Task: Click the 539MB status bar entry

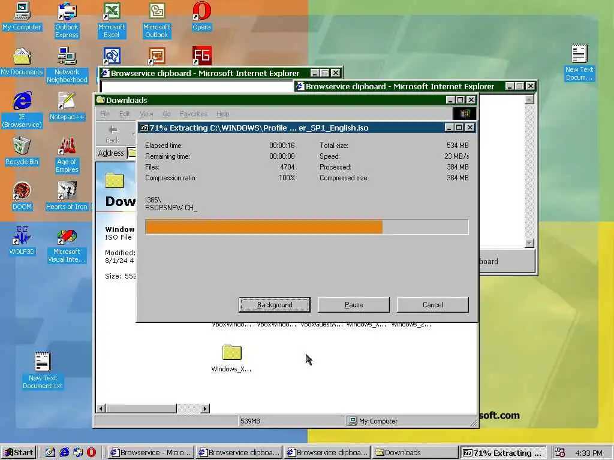Action: pos(291,421)
